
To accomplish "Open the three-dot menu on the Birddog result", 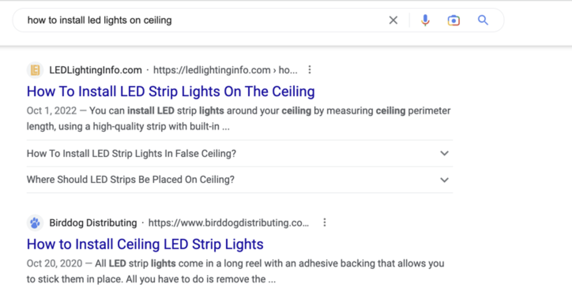I will 324,223.
